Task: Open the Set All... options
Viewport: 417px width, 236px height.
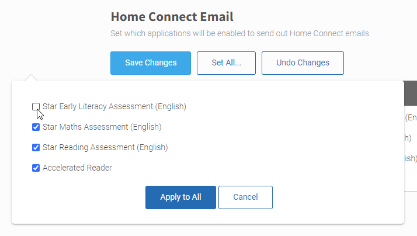Action: (226, 63)
